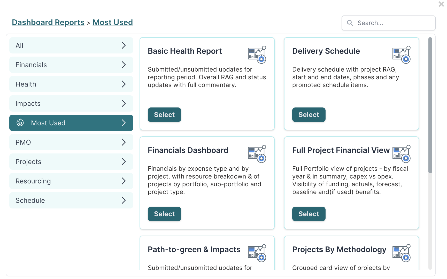
Task: Click the Basic Health Report dashboard icon
Action: [257, 55]
